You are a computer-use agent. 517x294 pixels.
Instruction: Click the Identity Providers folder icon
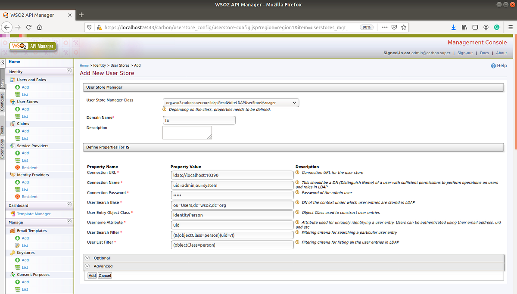click(x=12, y=175)
